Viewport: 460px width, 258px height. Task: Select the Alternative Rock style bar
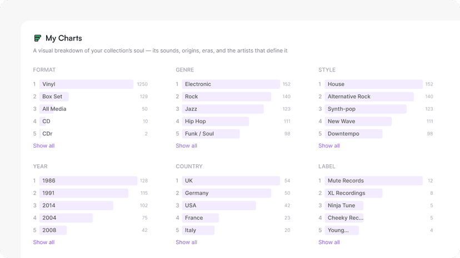[369, 97]
